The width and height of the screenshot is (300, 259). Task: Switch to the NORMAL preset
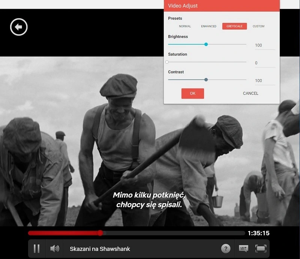[x=185, y=26]
